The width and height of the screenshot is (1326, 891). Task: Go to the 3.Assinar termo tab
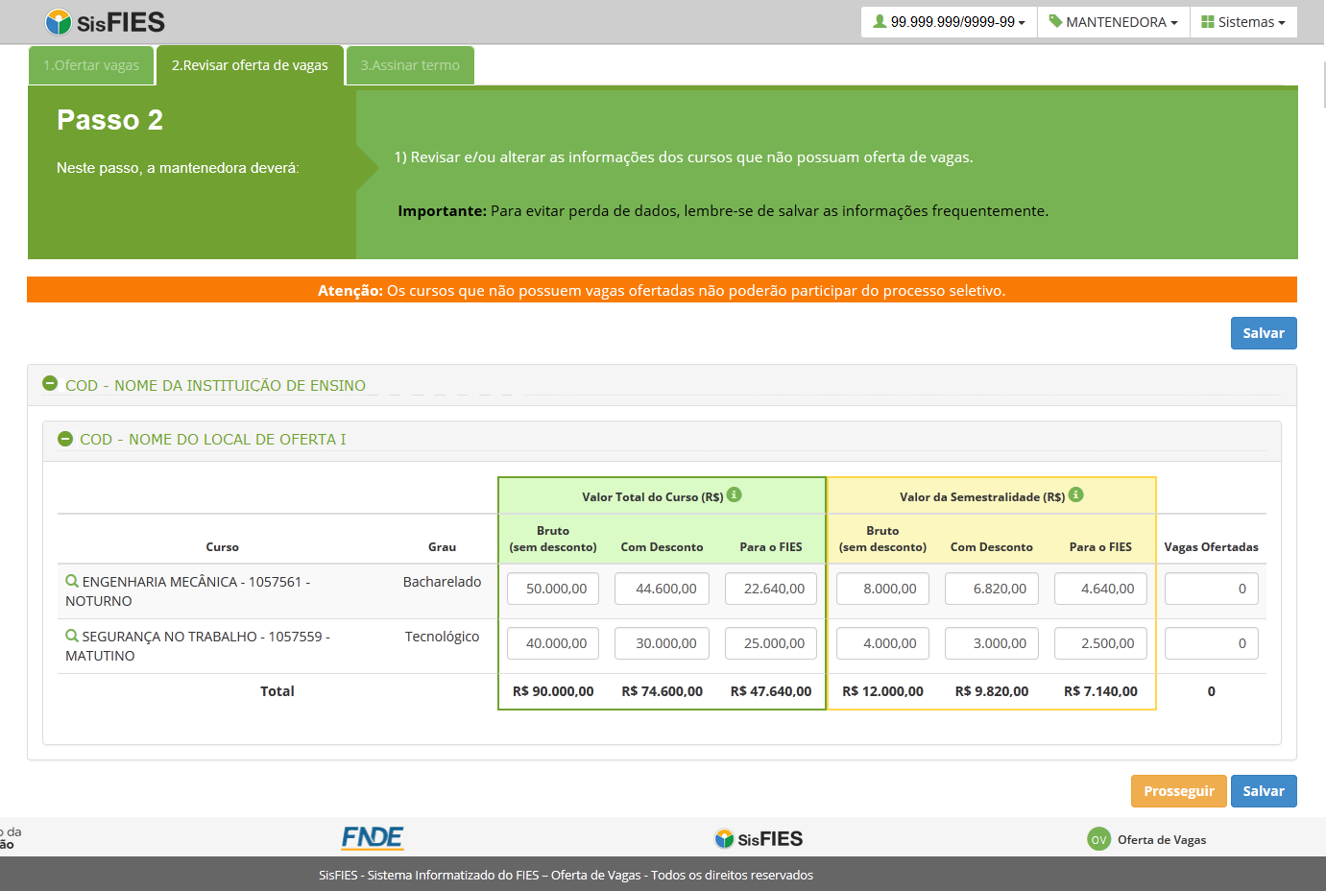(x=410, y=65)
